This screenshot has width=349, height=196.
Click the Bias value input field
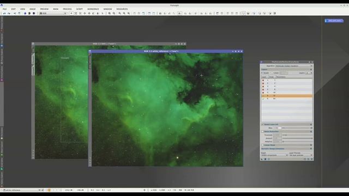[277, 128]
